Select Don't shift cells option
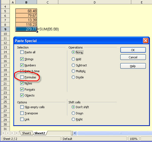Viewport: 152px width, 142px height. pos(73,107)
